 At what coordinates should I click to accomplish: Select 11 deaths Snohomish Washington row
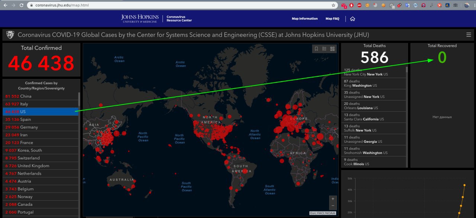[373, 151]
